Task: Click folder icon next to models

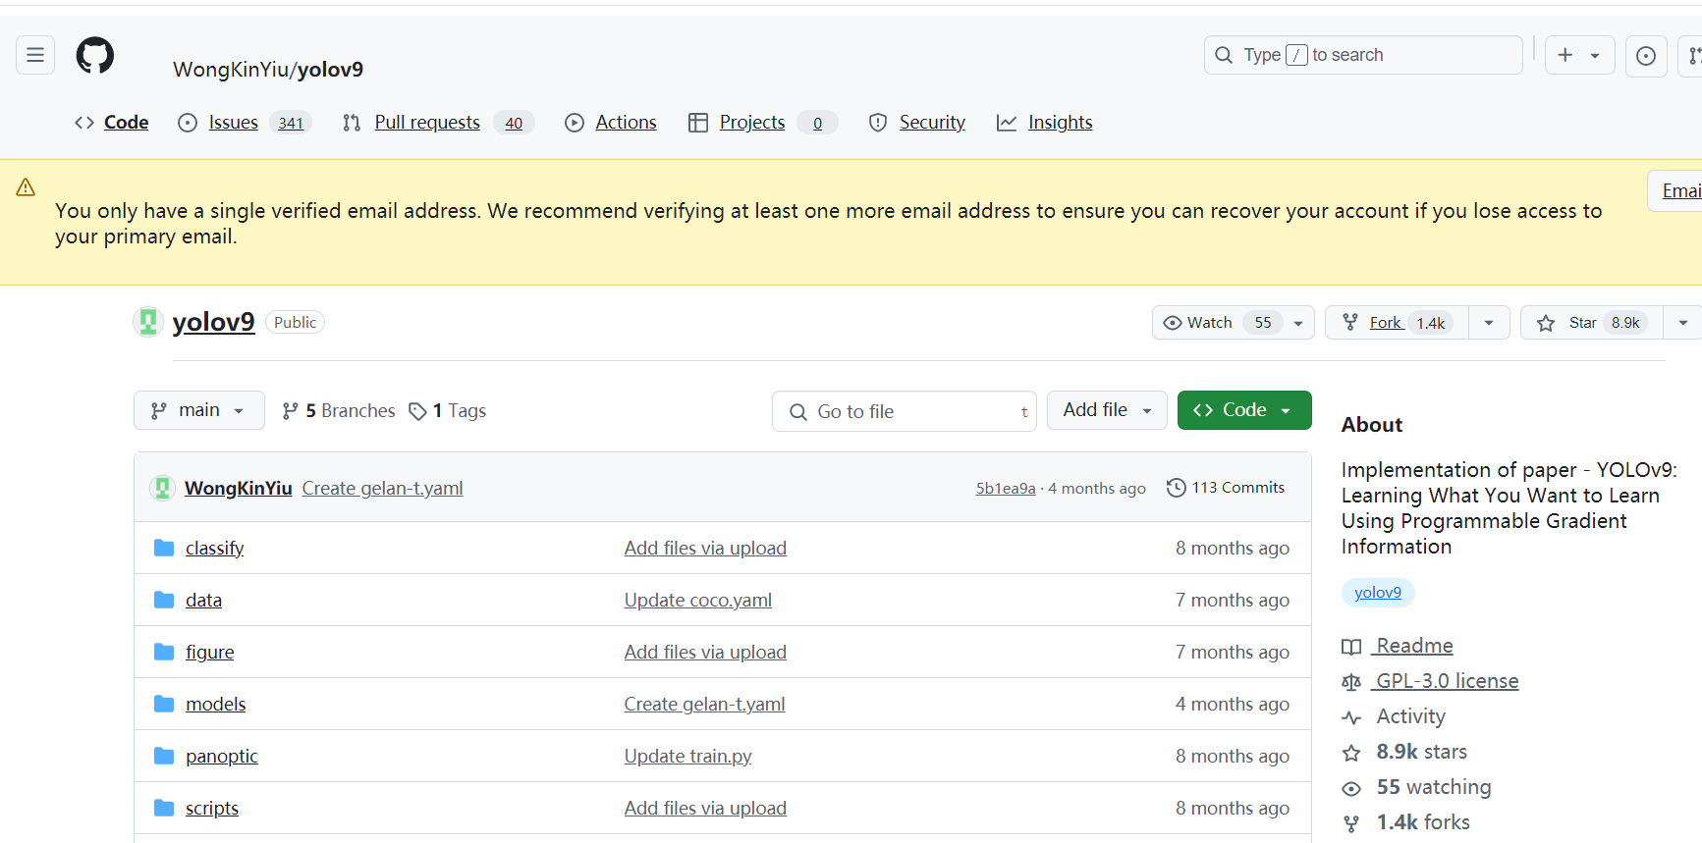Action: (x=164, y=704)
